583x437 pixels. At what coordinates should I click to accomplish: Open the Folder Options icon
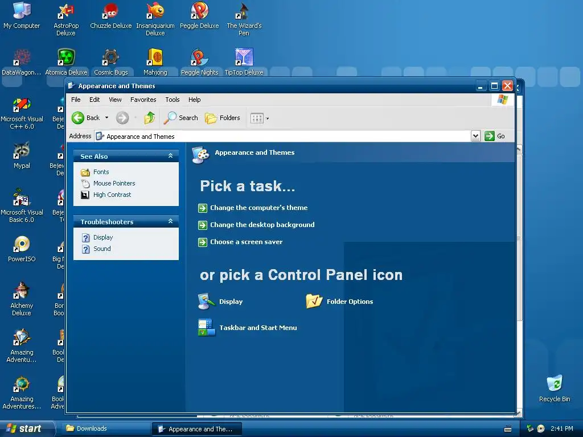pyautogui.click(x=314, y=302)
